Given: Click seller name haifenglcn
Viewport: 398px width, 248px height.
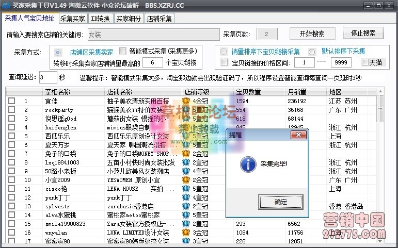Looking at the screenshot, I should [x=61, y=127].
